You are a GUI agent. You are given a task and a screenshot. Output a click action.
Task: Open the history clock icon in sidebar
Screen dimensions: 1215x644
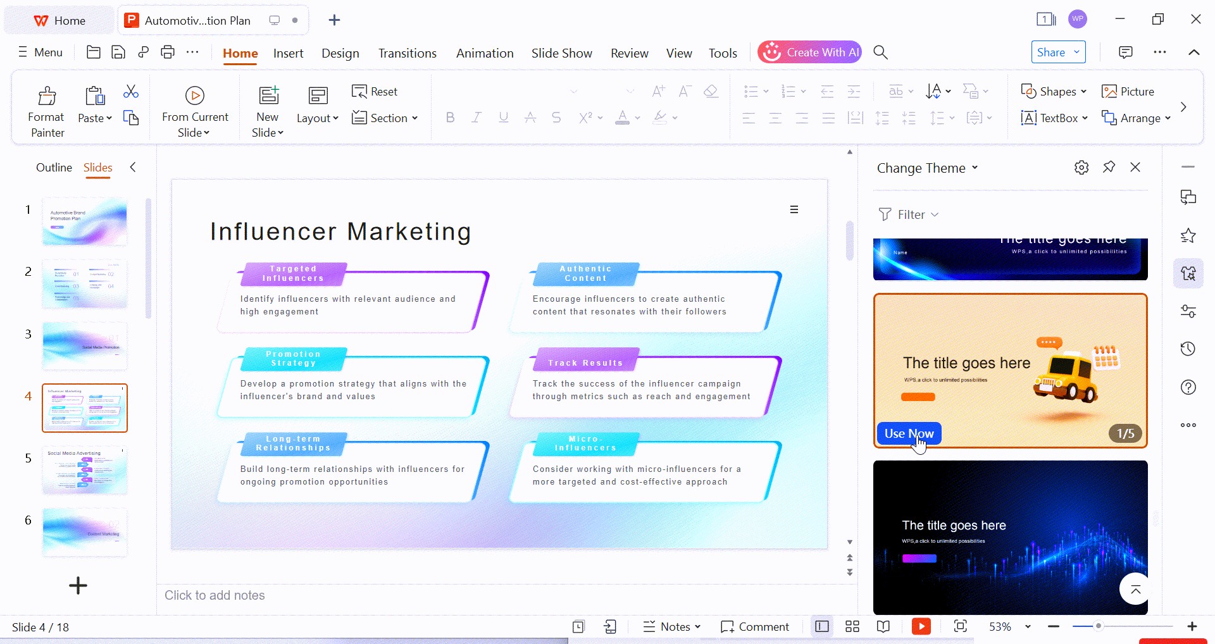(1188, 349)
